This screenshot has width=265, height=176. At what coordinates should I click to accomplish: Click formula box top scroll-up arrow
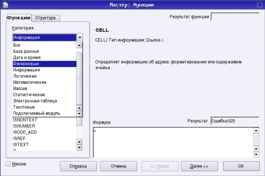256,131
